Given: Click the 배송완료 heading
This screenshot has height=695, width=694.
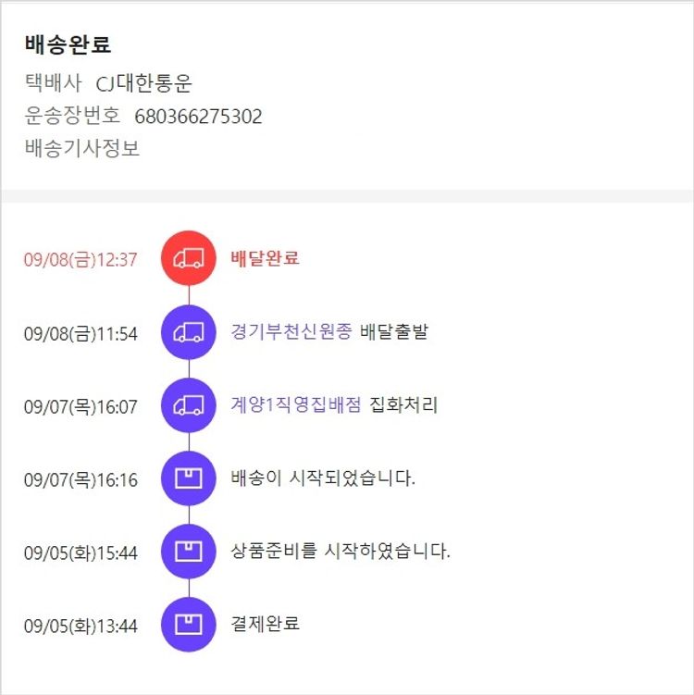Looking at the screenshot, I should click(68, 45).
